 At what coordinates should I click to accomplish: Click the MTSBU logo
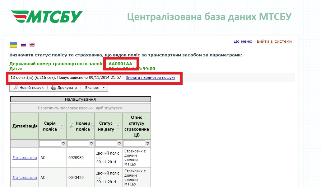coord(47,17)
